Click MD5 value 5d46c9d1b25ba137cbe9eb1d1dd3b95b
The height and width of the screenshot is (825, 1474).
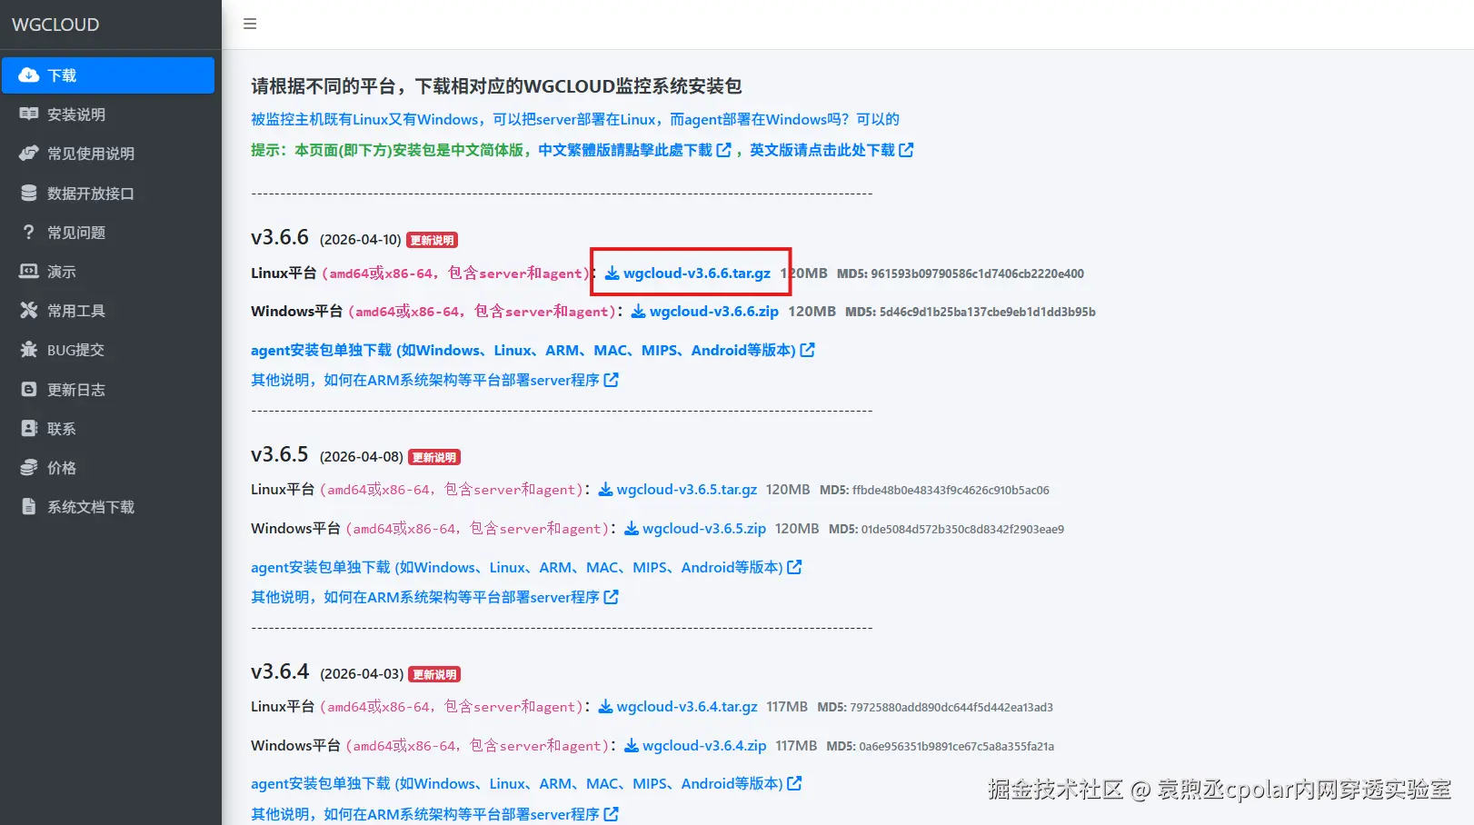pyautogui.click(x=987, y=312)
